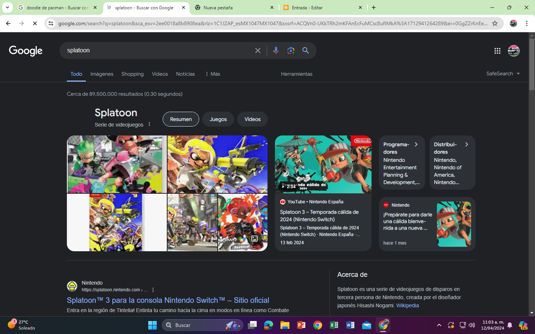Open Herramientas search tools
Viewport: 535px width, 334px height.
point(296,74)
